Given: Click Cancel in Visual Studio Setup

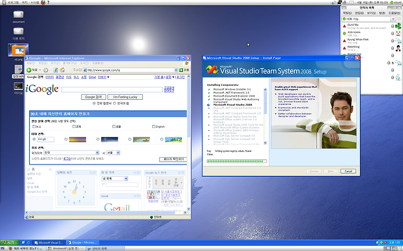Looking at the screenshot, I should click(348, 171).
